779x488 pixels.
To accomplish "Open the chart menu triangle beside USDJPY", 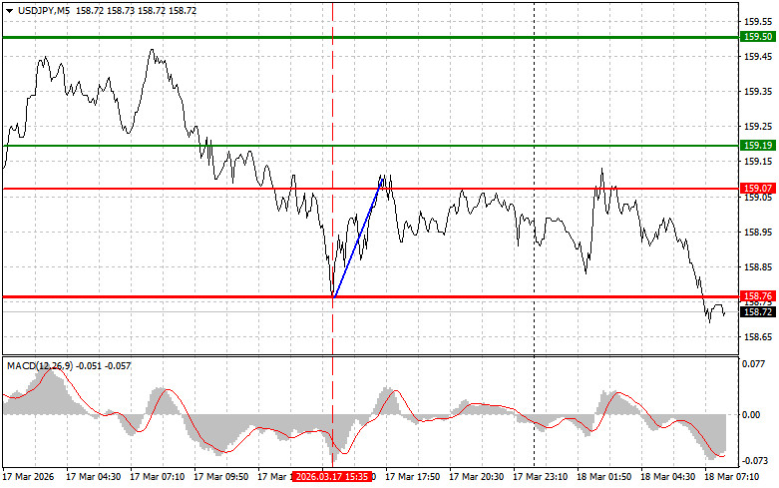I will (9, 11).
